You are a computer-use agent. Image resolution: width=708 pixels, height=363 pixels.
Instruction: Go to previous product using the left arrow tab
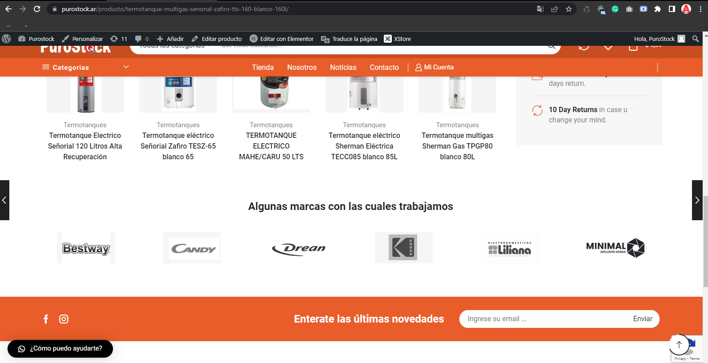pos(4,200)
